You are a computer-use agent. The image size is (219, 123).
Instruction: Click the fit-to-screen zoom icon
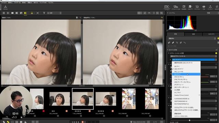139,13
